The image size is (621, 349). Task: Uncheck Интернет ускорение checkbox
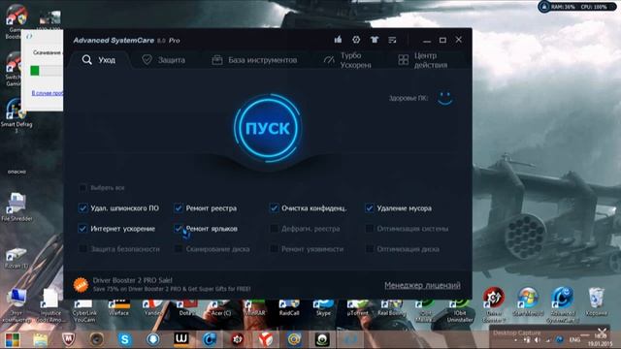[x=82, y=229]
